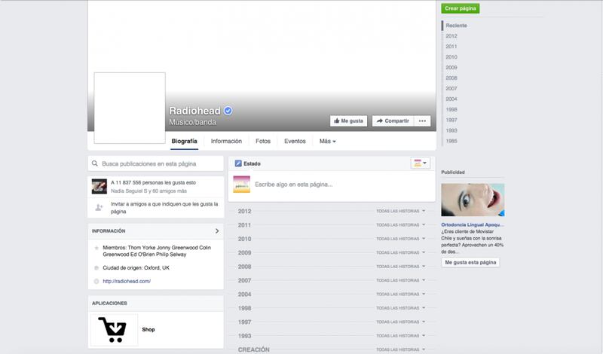603x354 pixels.
Task: Click the 2012 heading in main timeline
Action: pos(244,211)
